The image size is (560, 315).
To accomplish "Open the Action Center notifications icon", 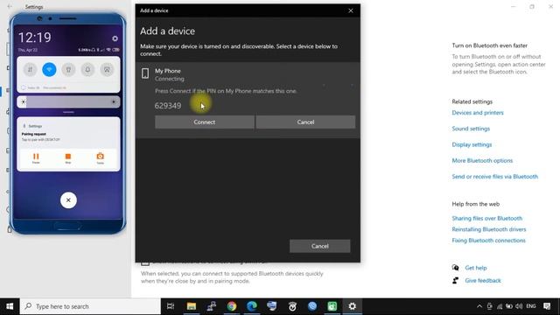I will click(x=547, y=306).
